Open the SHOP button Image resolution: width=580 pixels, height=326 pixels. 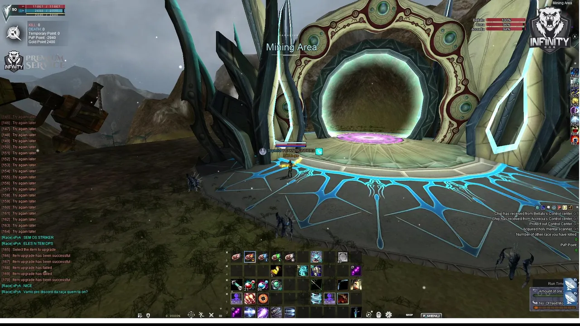pos(409,315)
